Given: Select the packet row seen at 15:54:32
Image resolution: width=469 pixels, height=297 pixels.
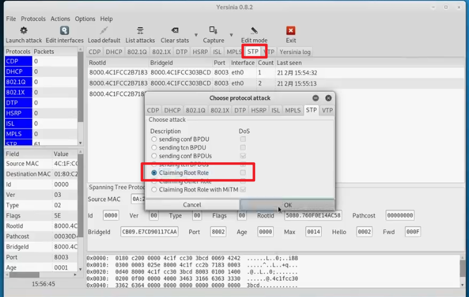Looking at the screenshot, I should [275, 73].
